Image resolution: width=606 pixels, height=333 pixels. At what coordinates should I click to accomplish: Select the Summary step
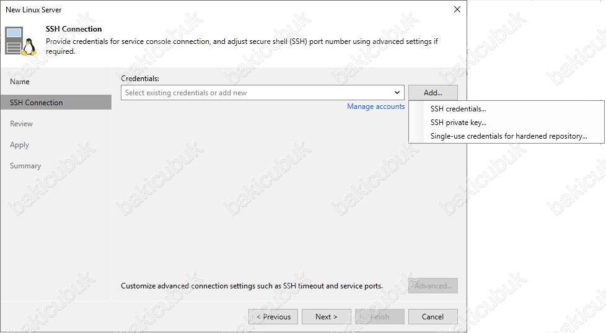[x=25, y=165]
